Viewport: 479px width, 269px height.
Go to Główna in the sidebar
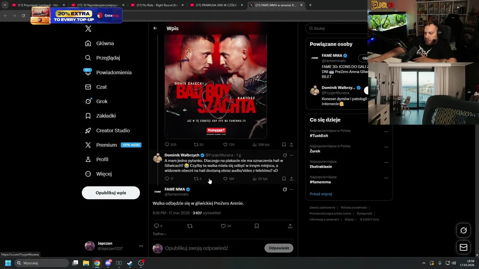tap(100, 43)
